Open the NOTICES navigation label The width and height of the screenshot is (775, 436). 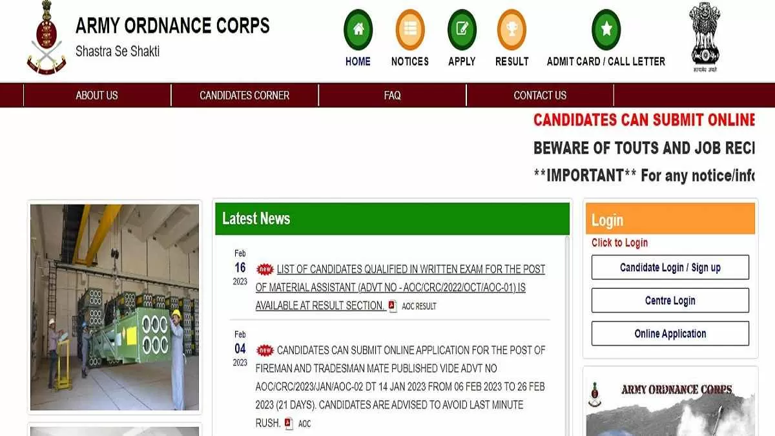coord(410,61)
